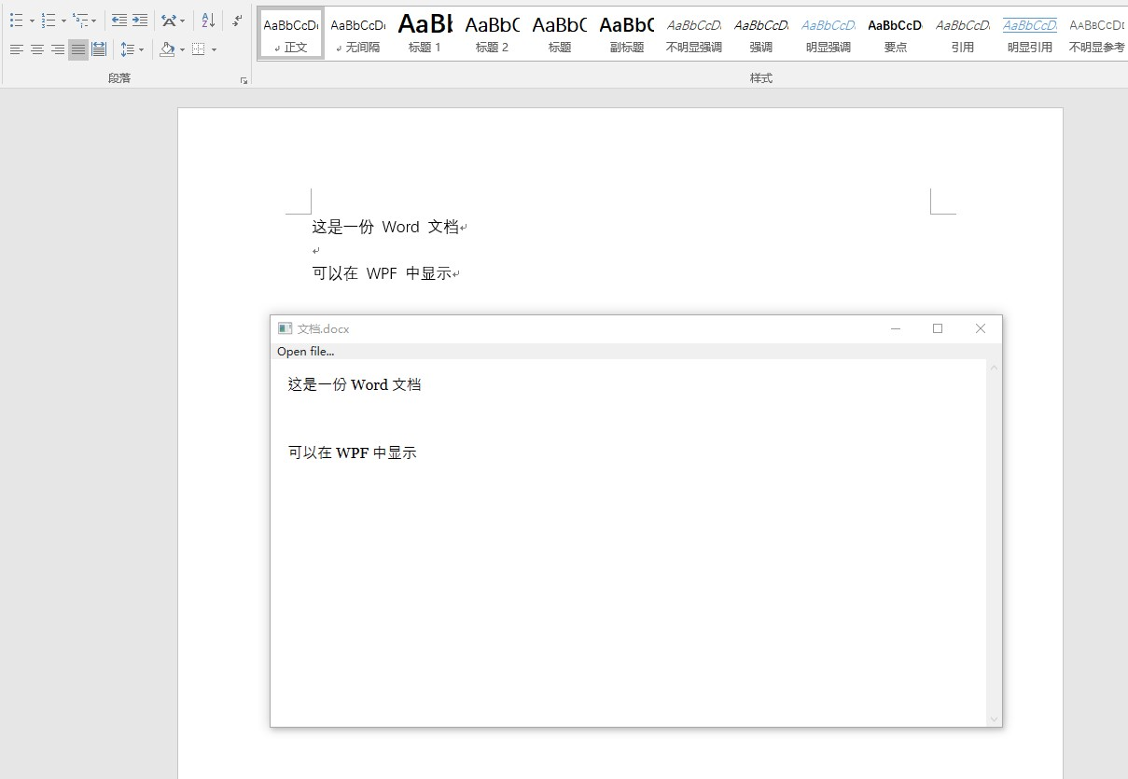Toggle distributed justification
The image size is (1128, 779).
pos(98,49)
